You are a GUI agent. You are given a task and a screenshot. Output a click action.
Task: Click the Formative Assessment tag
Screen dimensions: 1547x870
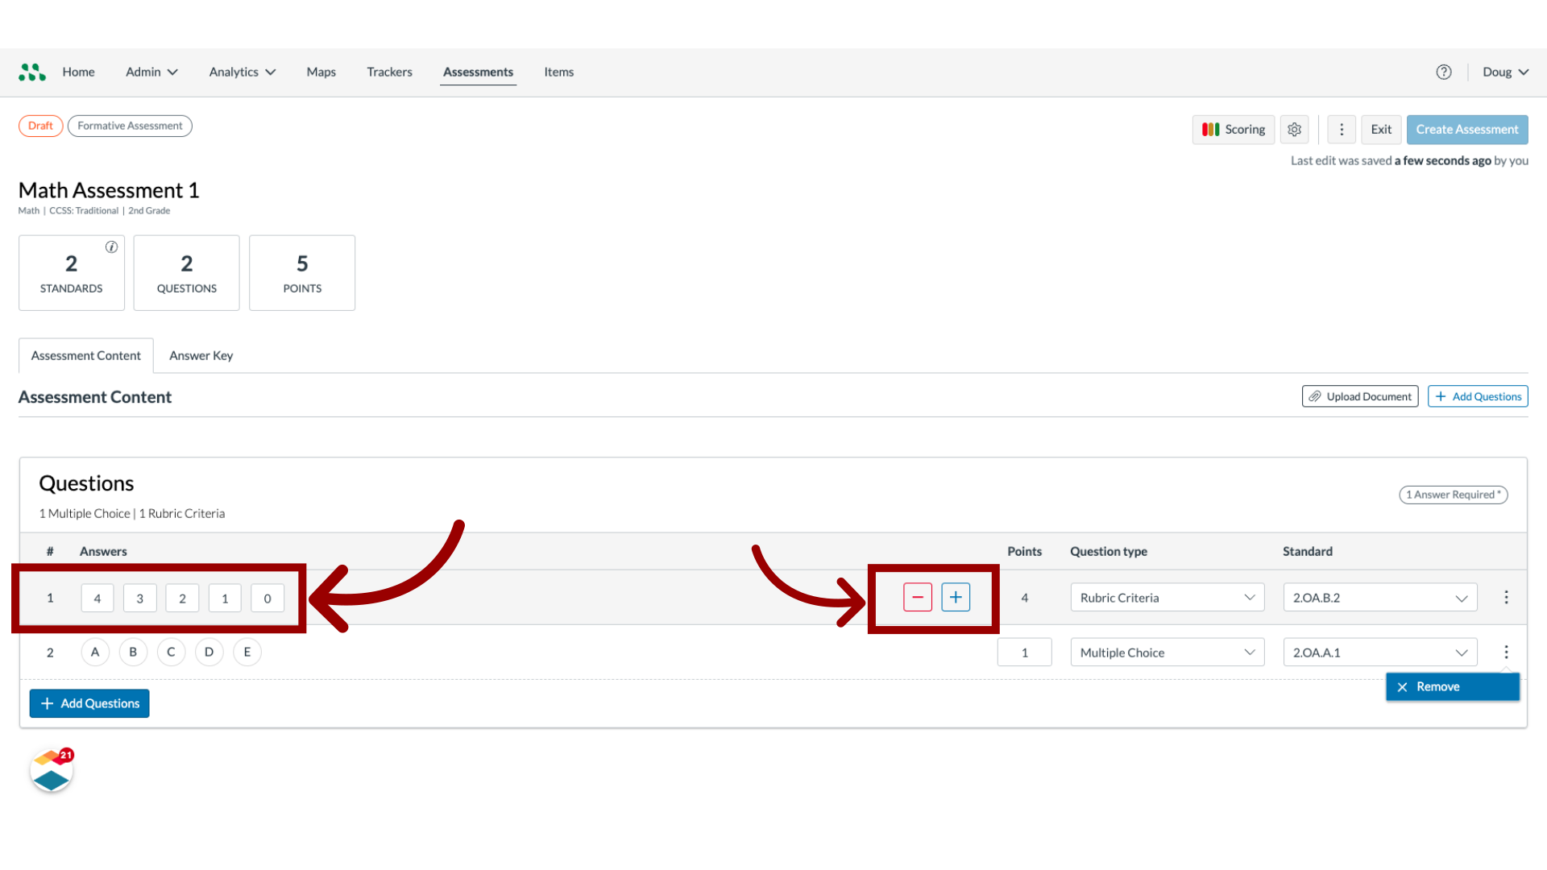[130, 126]
